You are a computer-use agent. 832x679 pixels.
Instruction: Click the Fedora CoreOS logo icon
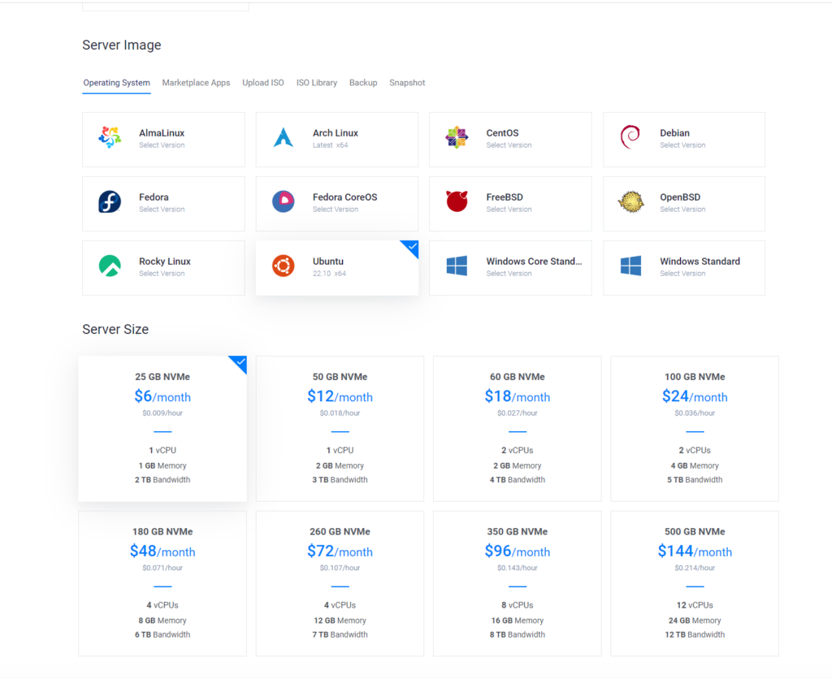point(284,202)
